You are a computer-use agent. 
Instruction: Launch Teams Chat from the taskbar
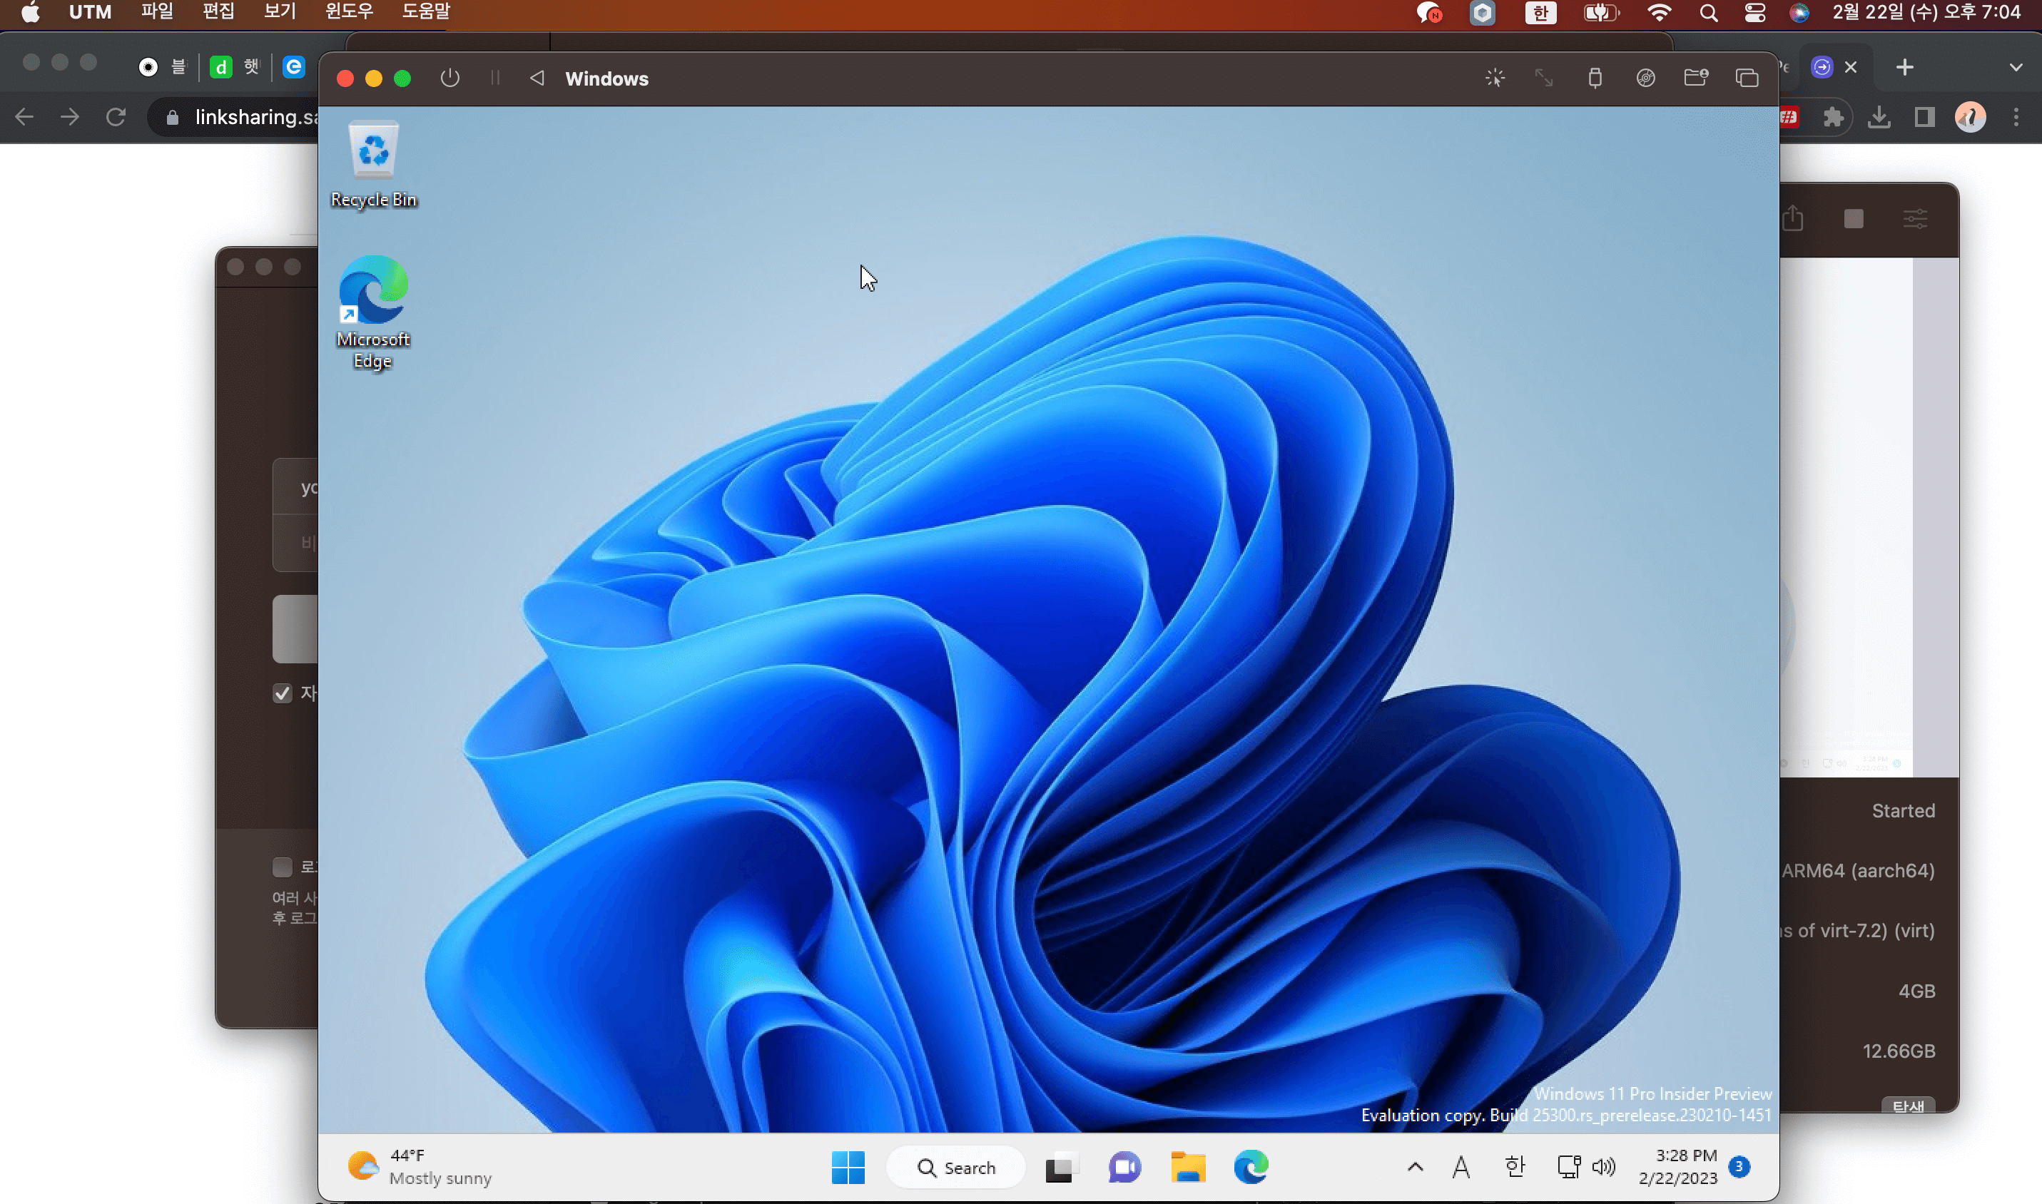point(1124,1168)
